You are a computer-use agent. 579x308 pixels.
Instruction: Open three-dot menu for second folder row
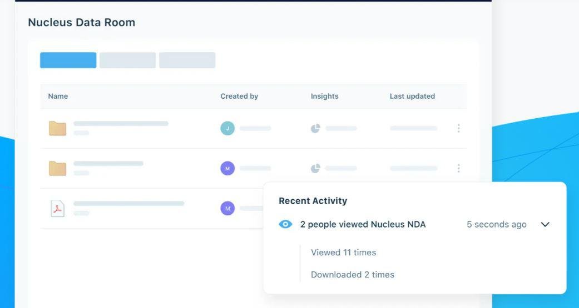(x=458, y=168)
